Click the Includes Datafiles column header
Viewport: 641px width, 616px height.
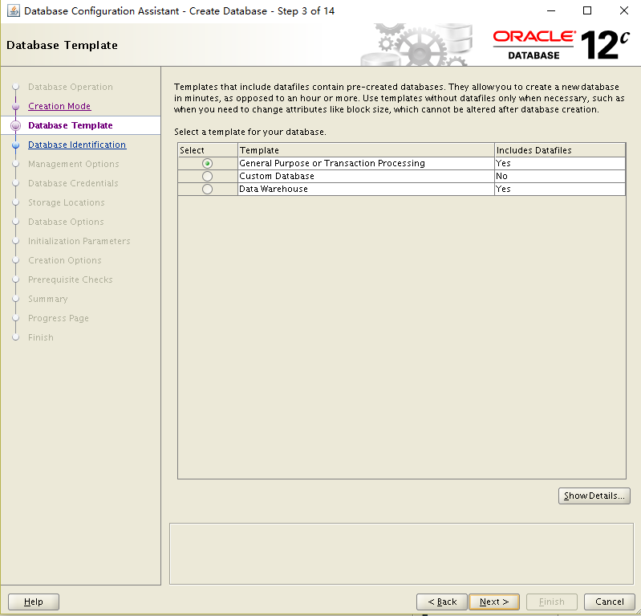560,150
